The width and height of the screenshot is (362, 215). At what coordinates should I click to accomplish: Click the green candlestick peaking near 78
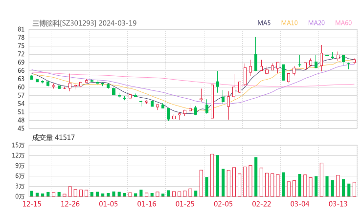pos(256,54)
